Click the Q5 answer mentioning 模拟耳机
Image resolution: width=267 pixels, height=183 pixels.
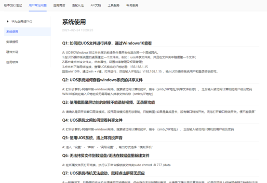(x=107, y=147)
